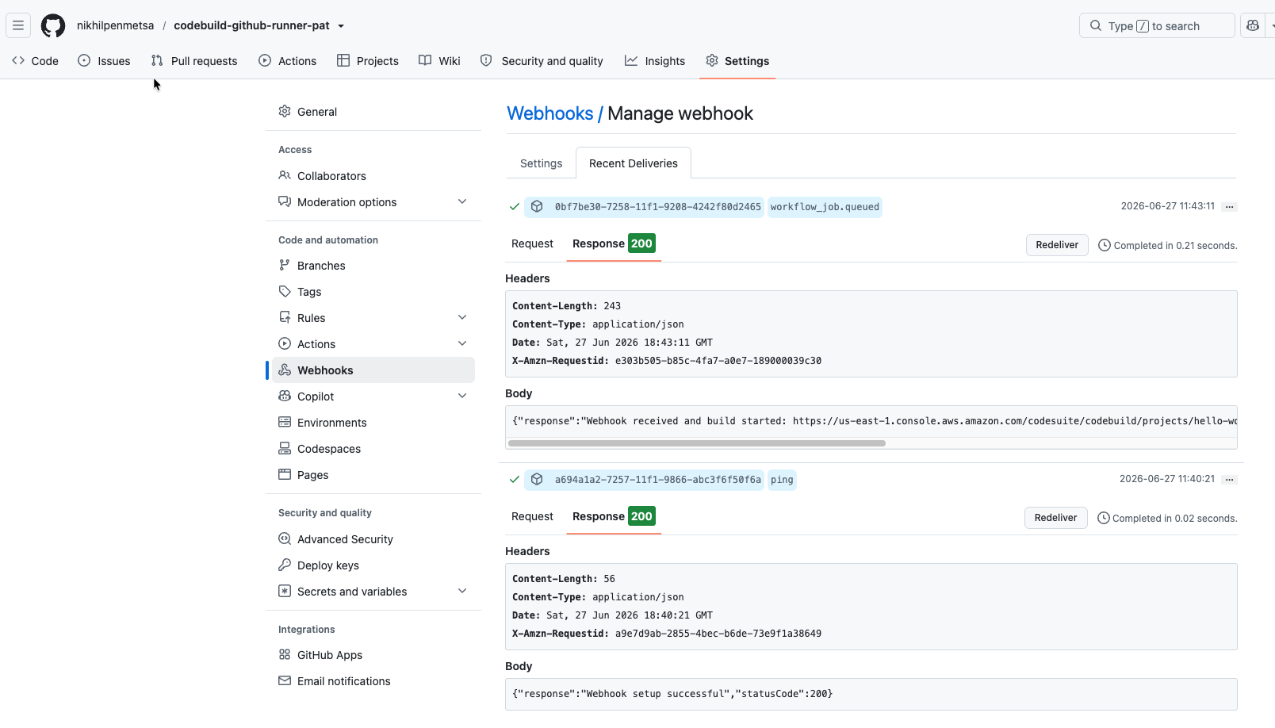Open Deploy keys settings
Viewport: 1275px width, 728px height.
373,565
